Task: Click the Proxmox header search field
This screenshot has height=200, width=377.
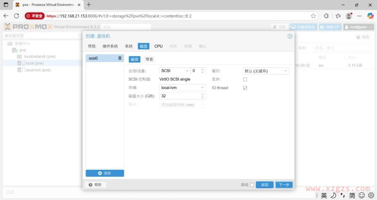Action: (x=126, y=27)
